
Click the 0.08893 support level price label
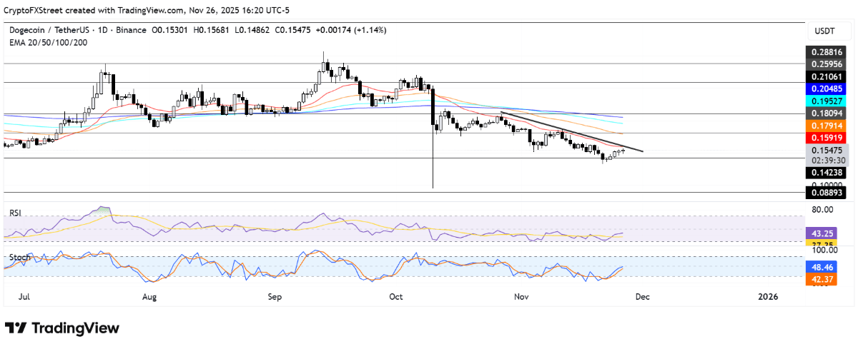pyautogui.click(x=827, y=192)
